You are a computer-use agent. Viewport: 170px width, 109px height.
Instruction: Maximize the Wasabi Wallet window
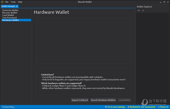pyautogui.click(x=164, y=2)
